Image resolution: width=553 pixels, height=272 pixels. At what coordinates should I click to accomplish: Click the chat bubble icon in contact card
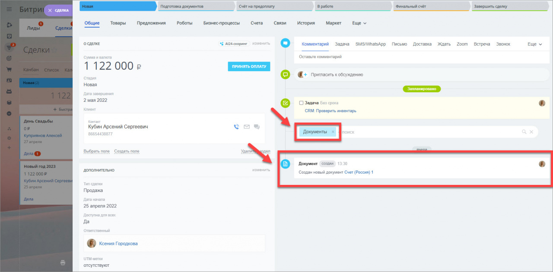(x=257, y=127)
